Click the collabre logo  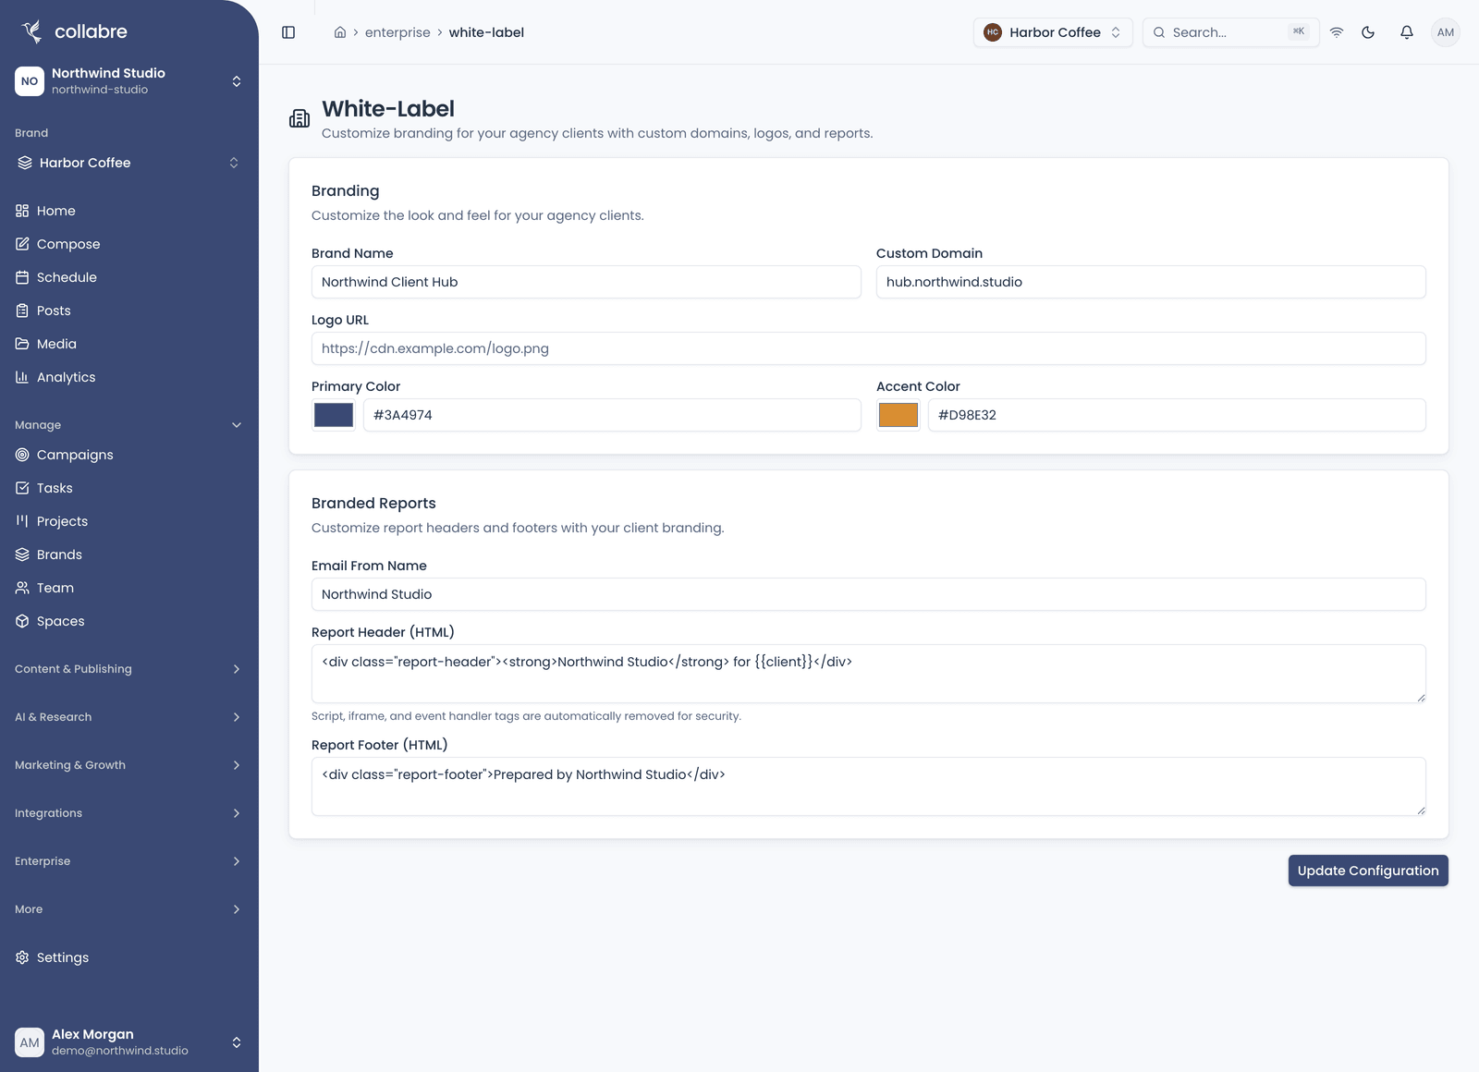click(x=74, y=31)
